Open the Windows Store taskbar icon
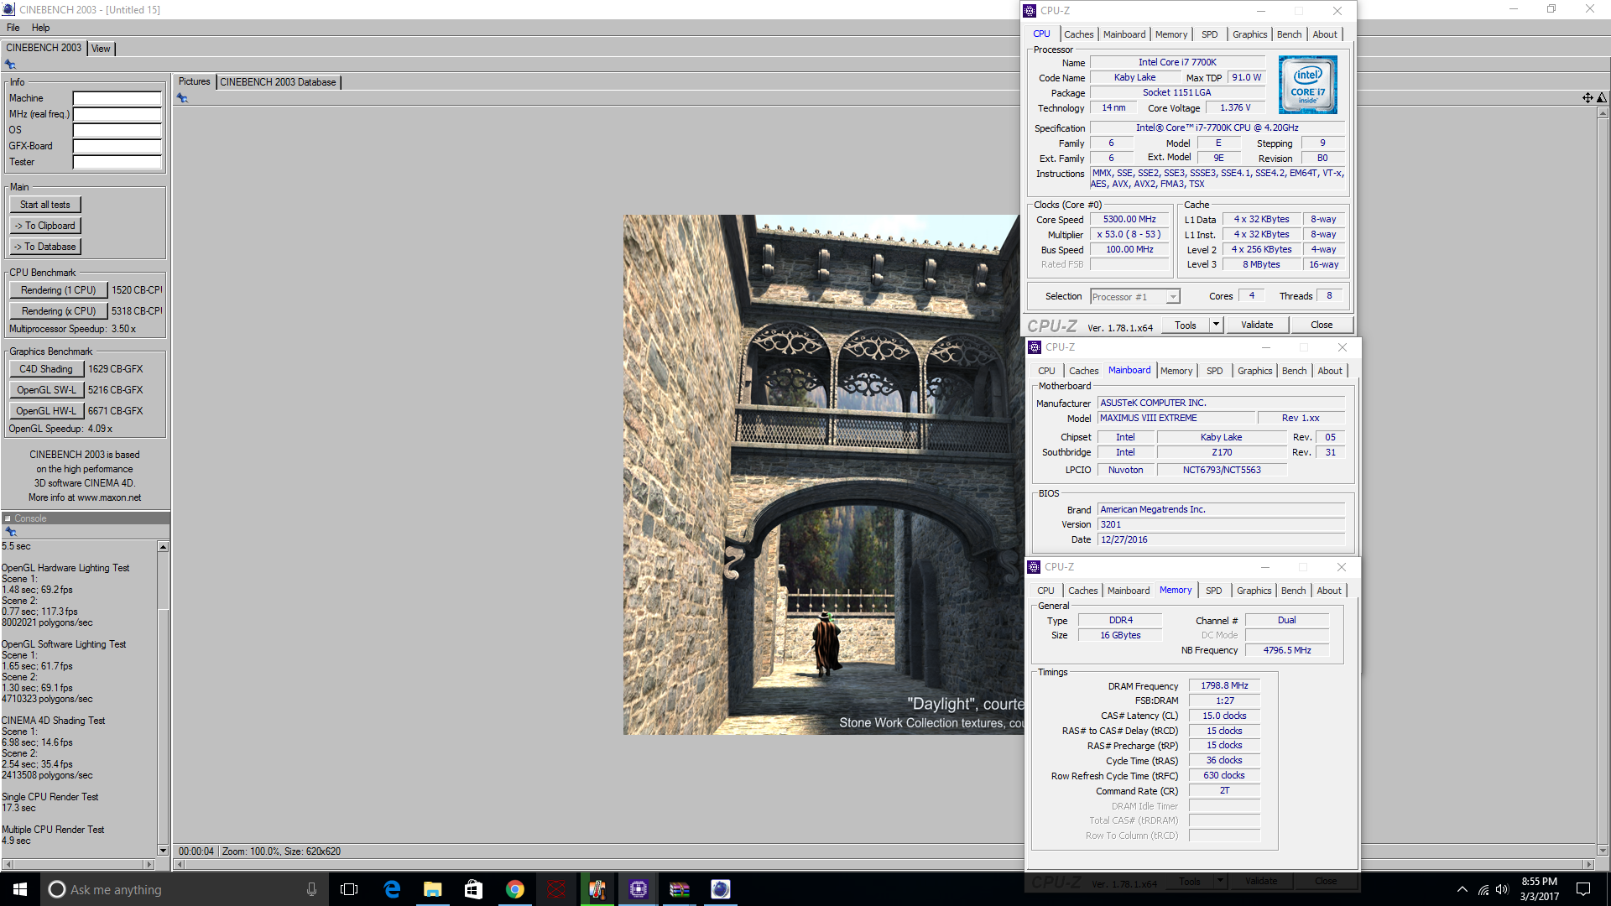 tap(473, 889)
